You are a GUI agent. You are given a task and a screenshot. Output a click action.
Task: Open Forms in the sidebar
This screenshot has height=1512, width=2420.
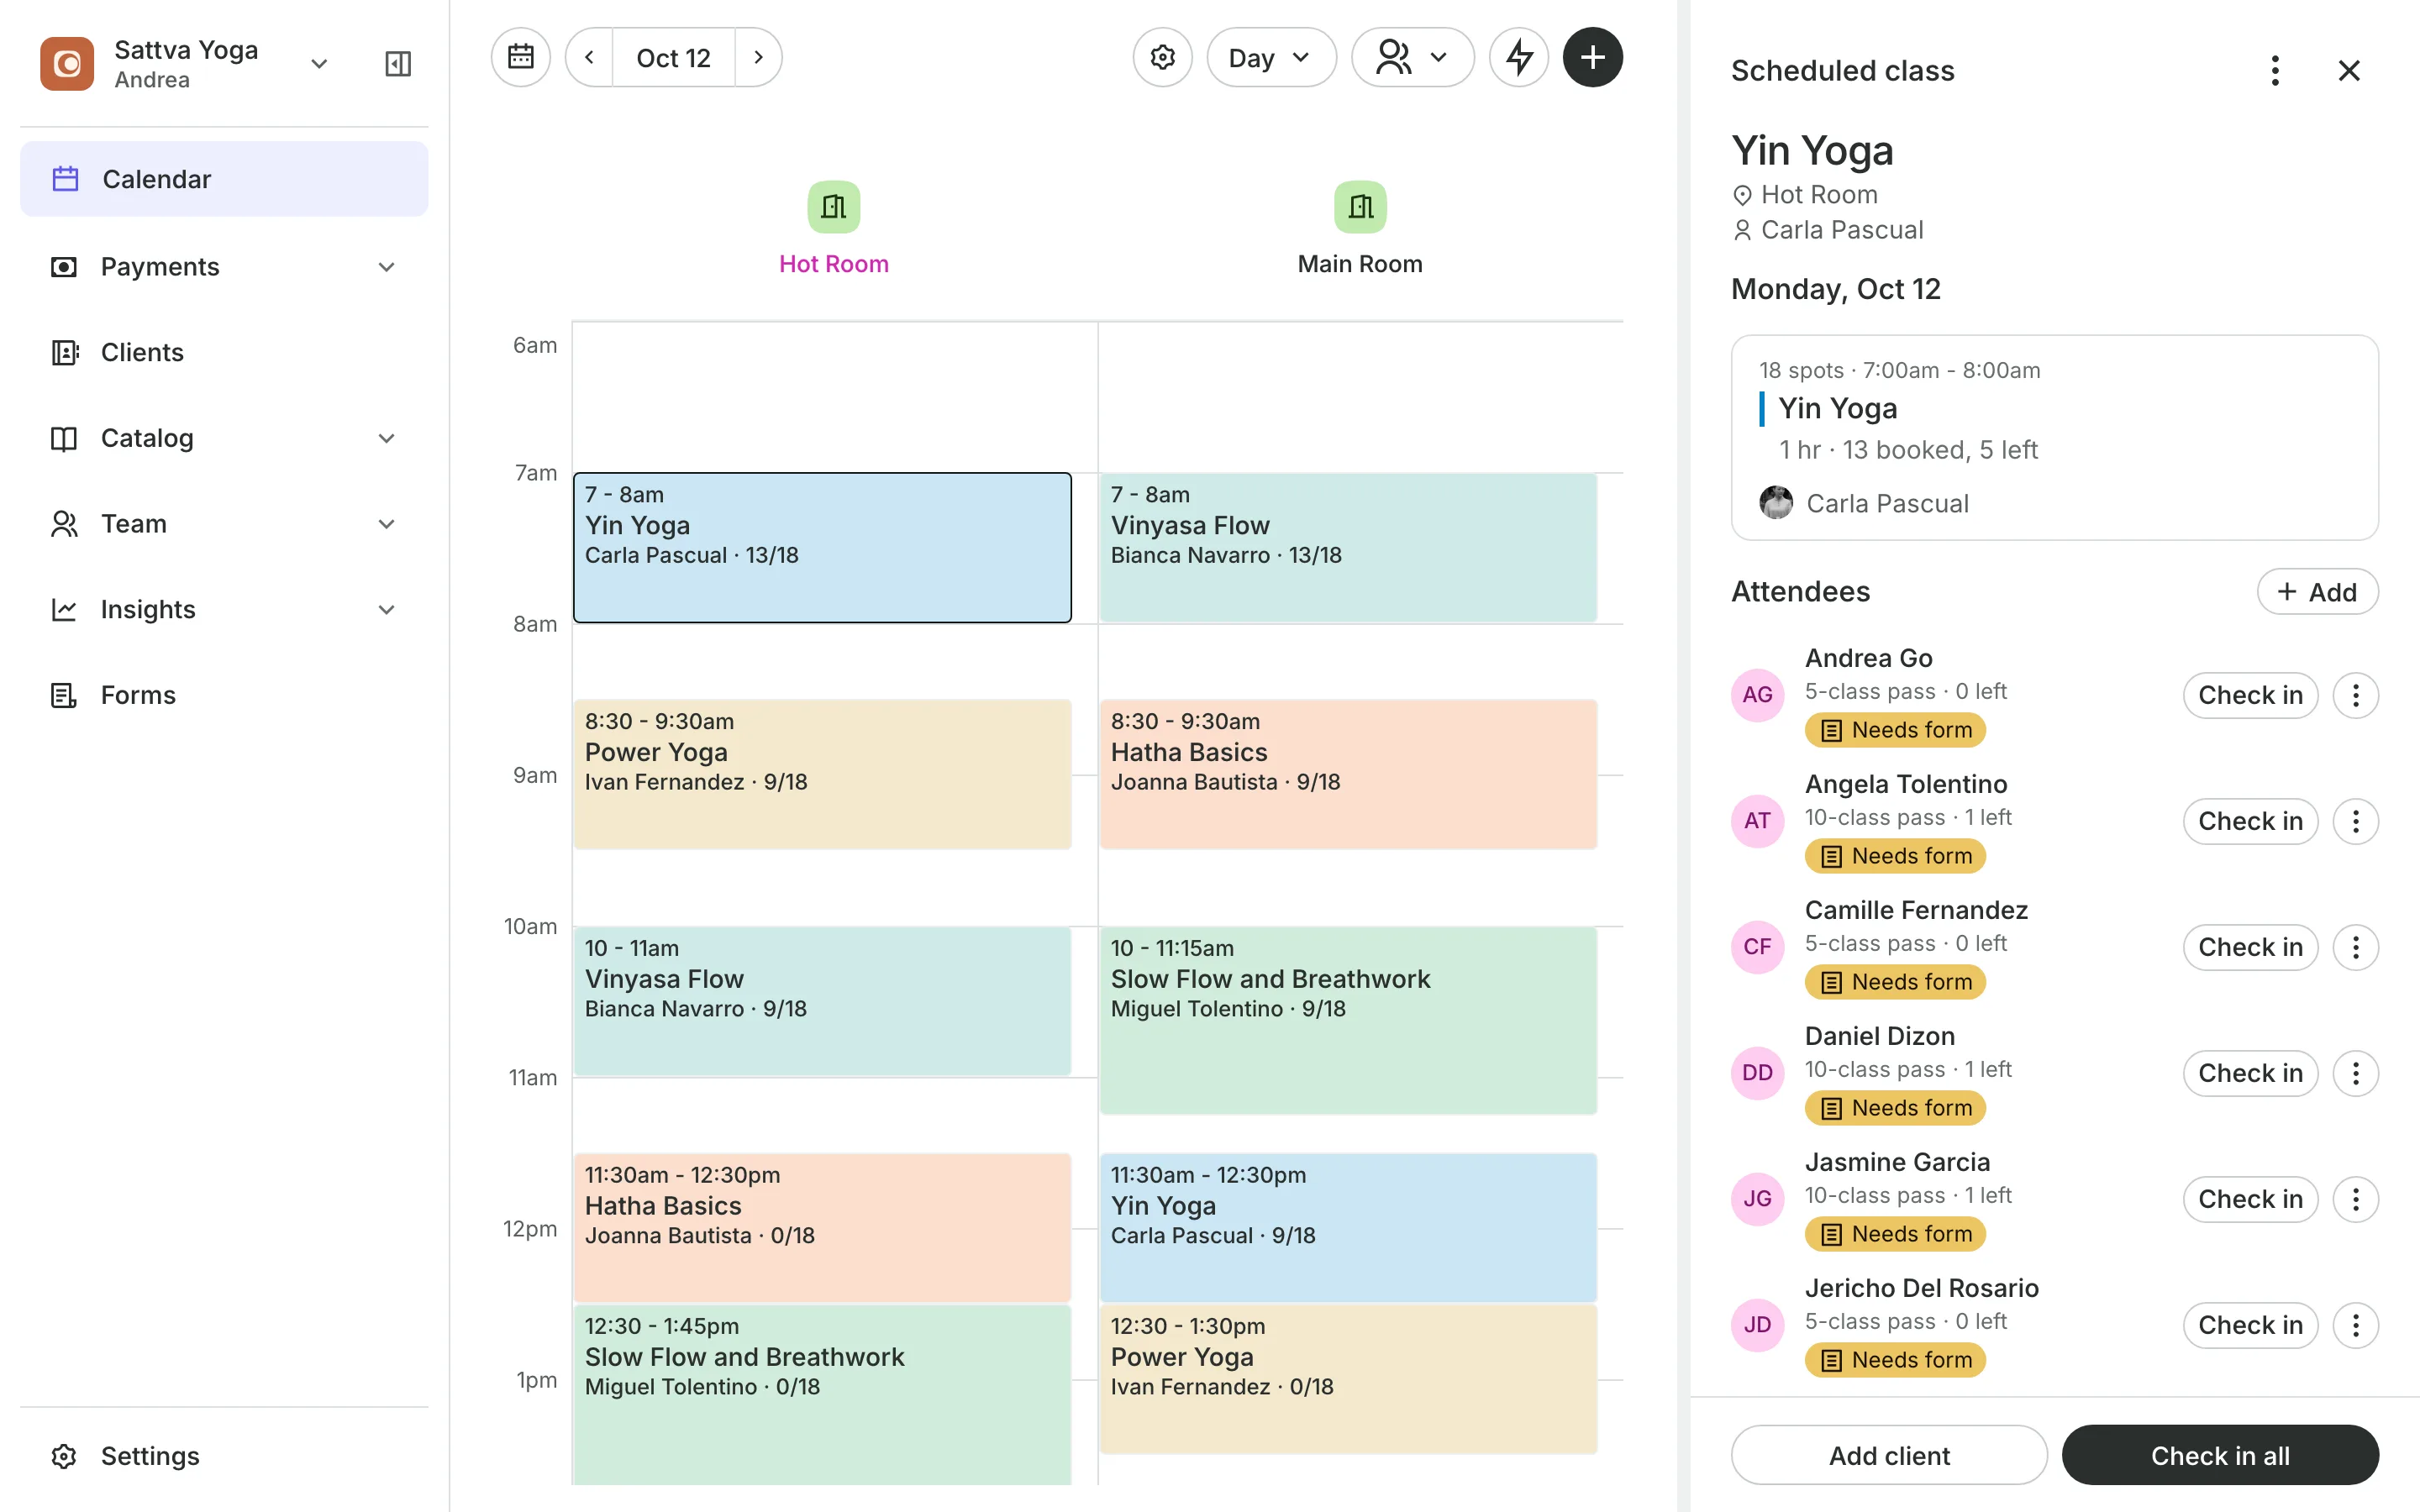(224, 695)
